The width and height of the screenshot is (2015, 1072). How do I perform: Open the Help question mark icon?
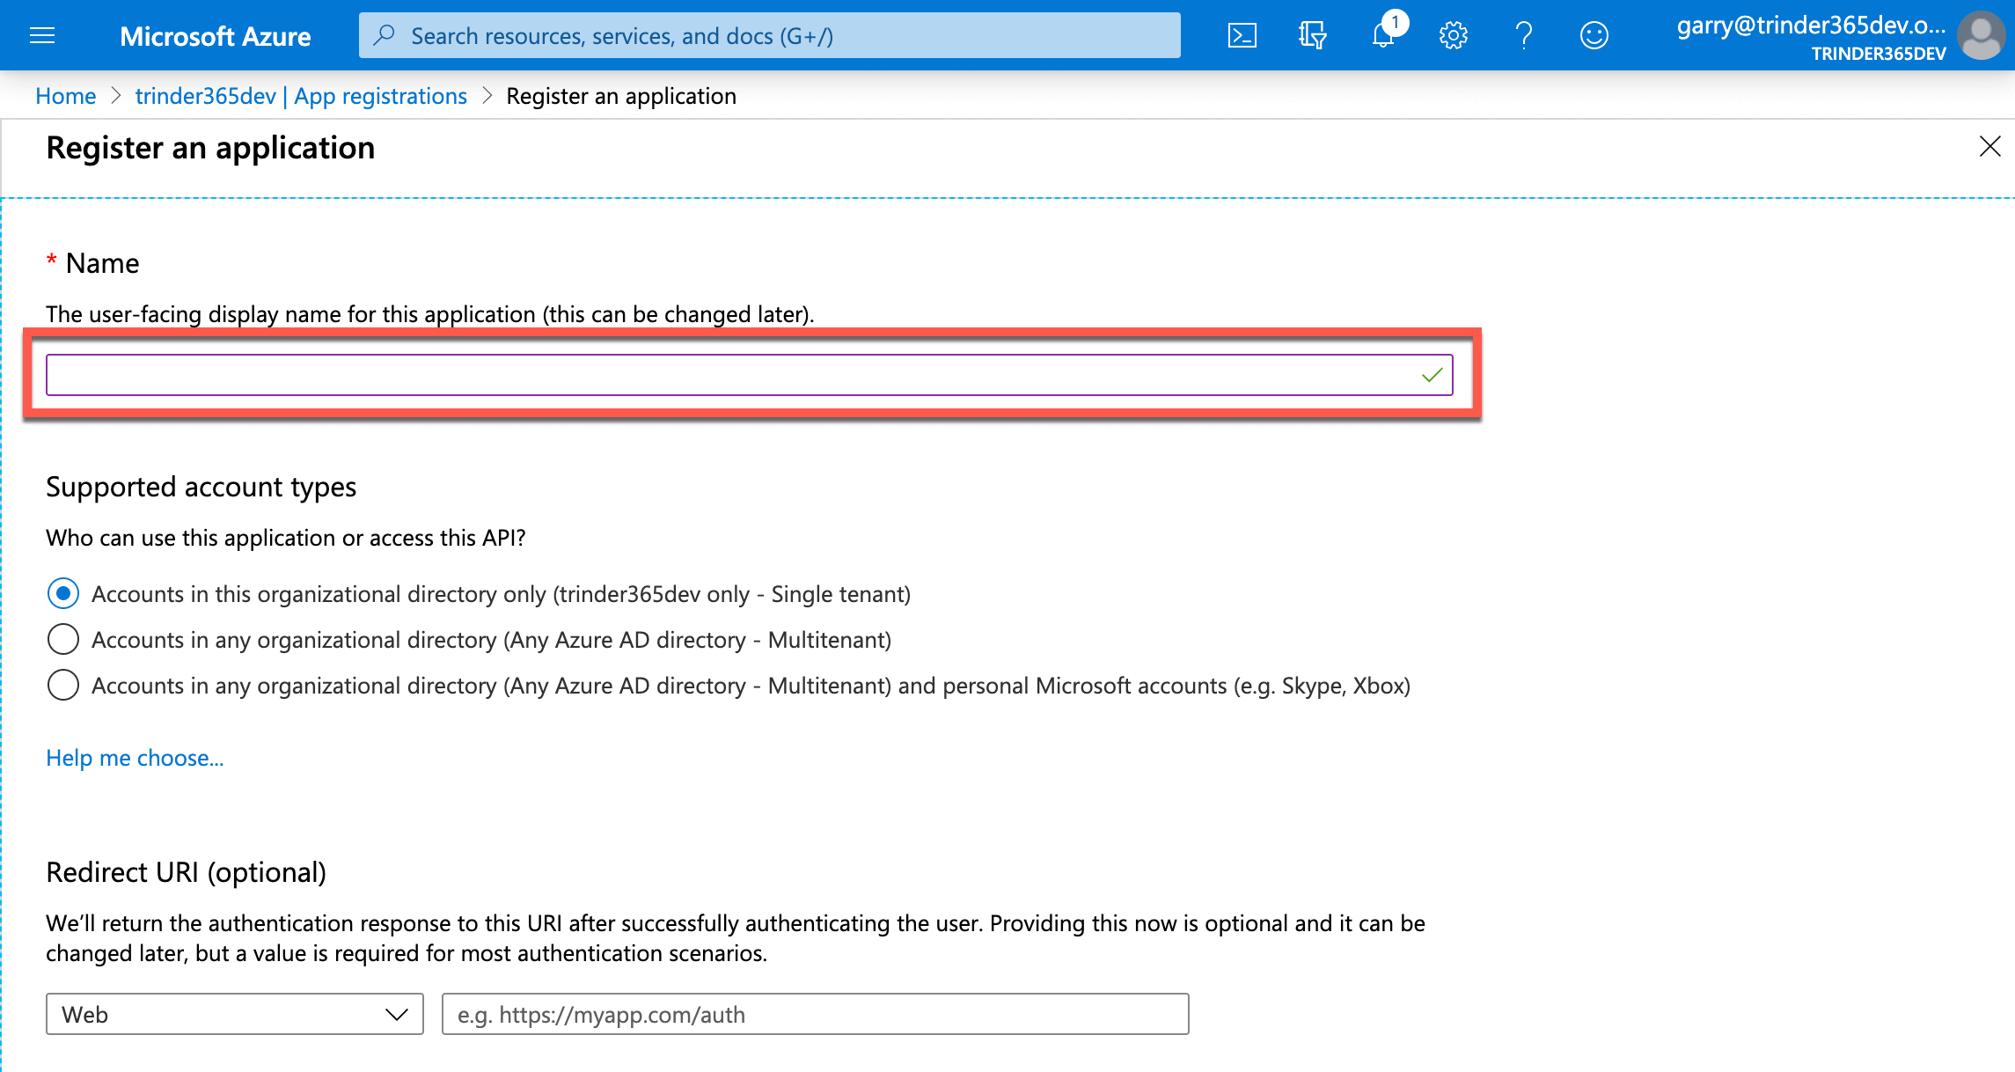pyautogui.click(x=1524, y=35)
